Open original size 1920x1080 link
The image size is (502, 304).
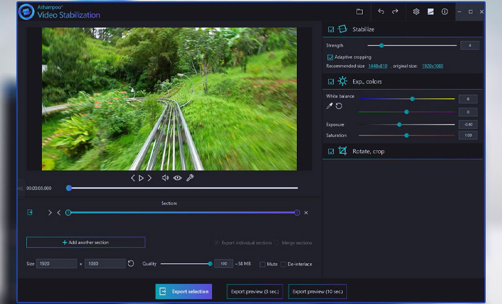click(x=432, y=66)
